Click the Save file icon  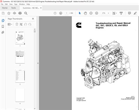tap(3, 13)
